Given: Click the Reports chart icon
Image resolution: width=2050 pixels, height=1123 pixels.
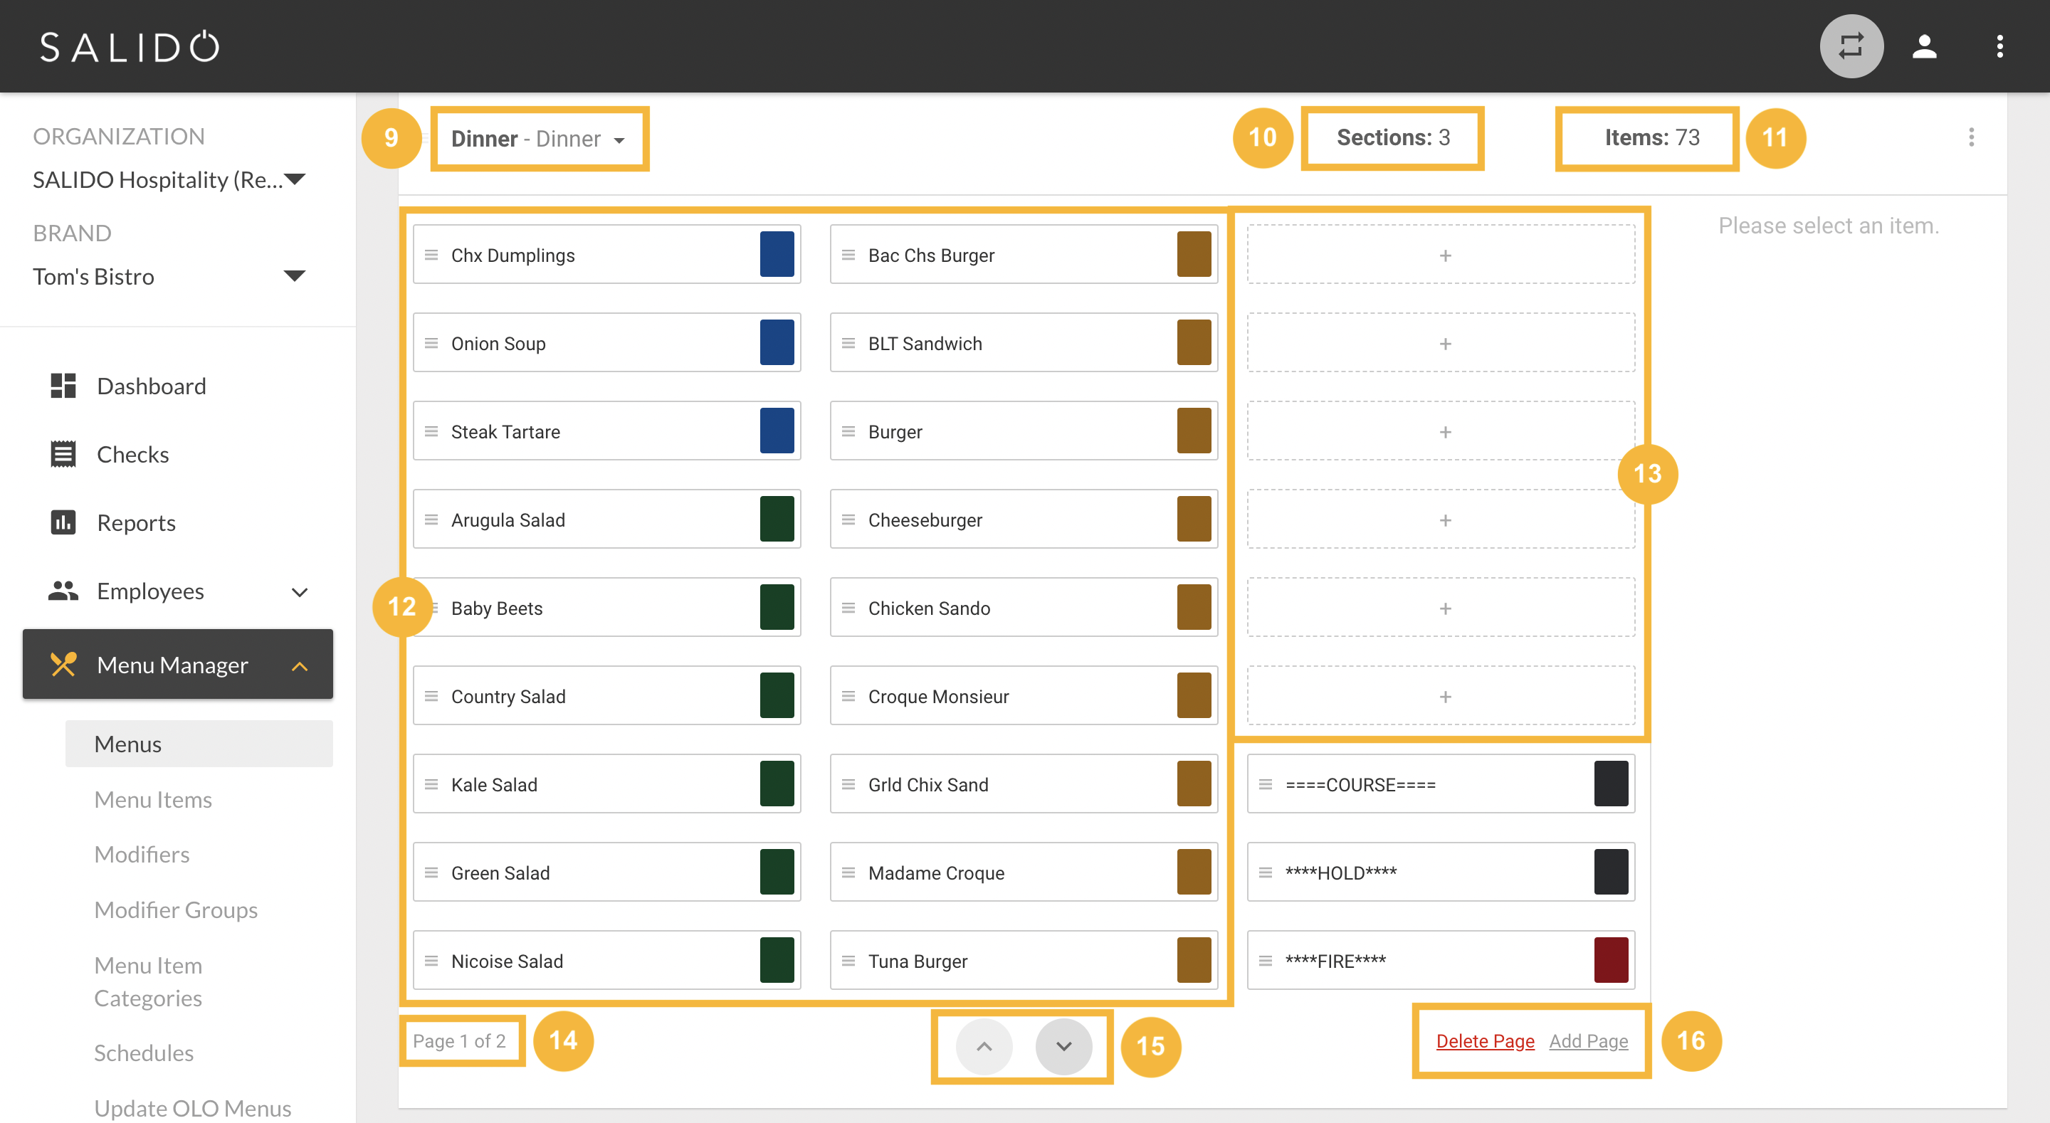Looking at the screenshot, I should pos(63,523).
